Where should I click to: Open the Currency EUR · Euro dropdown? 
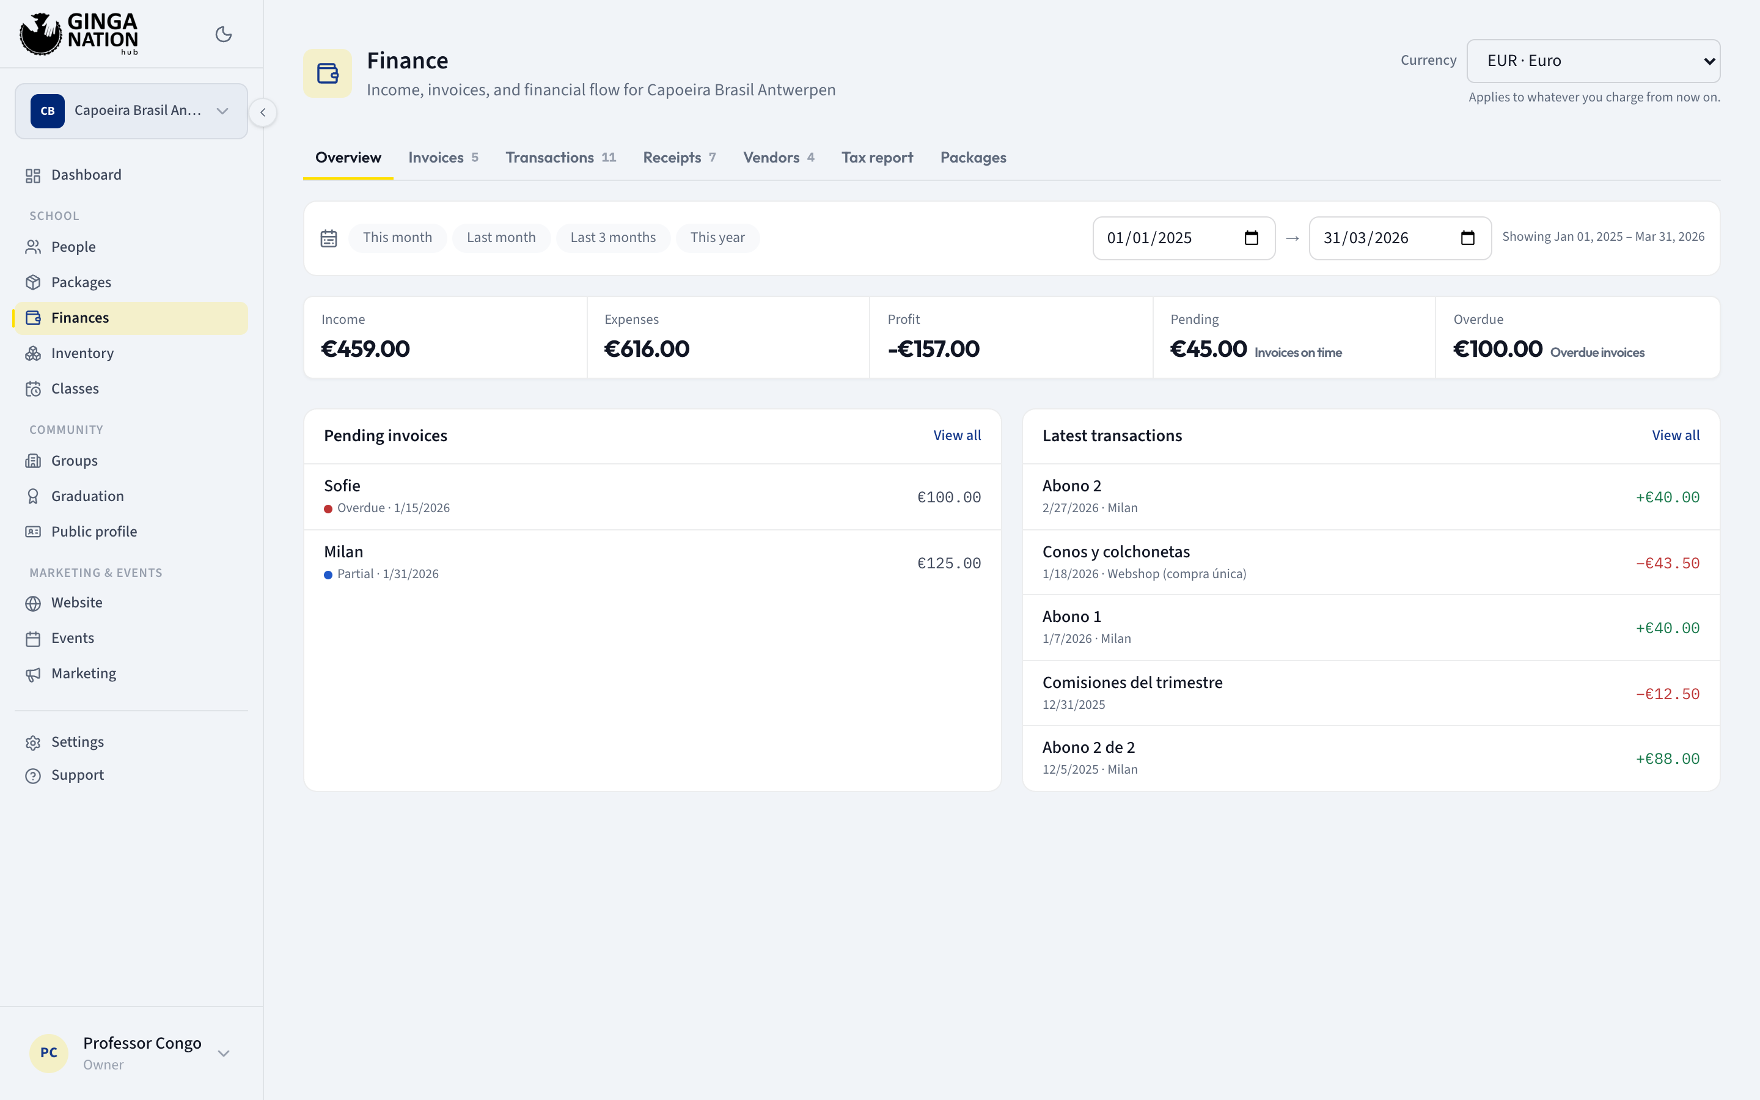pos(1593,61)
